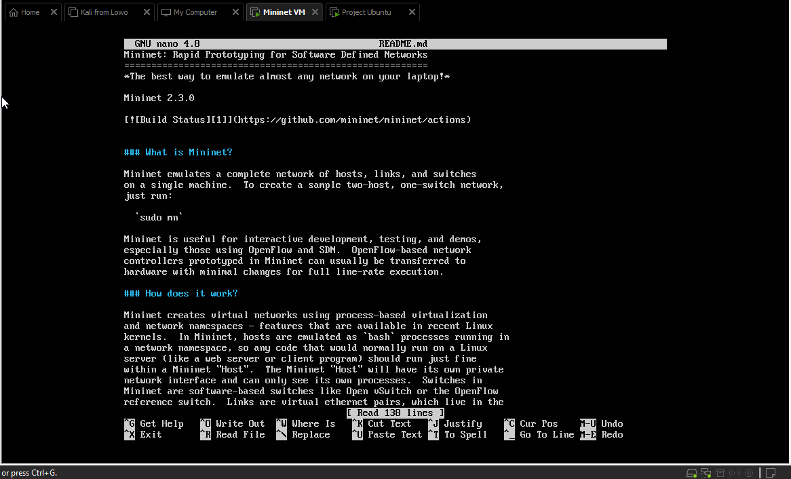This screenshot has width=791, height=479.
Task: Click the My Computer monitor icon
Action: (x=166, y=12)
